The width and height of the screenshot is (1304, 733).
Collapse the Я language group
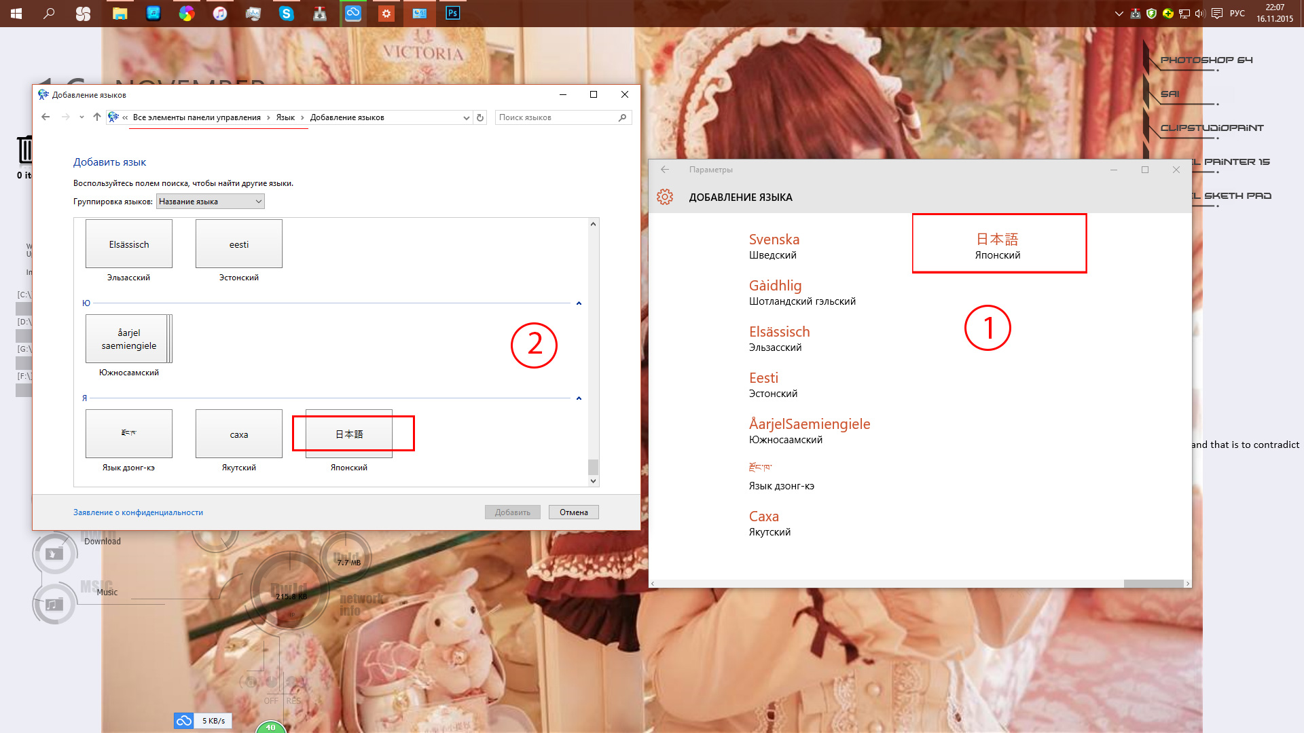[579, 398]
